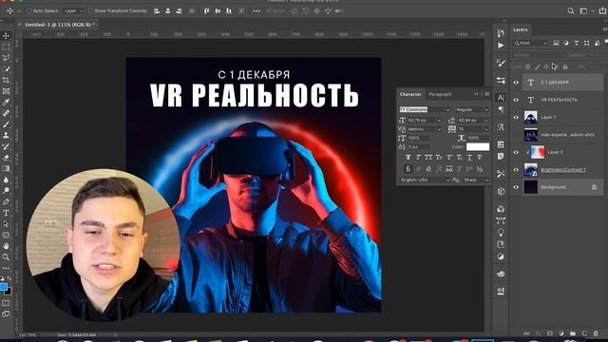608x342 pixels.
Task: Select the Lasso tool
Action: coord(6,58)
